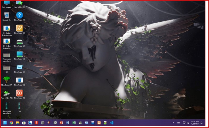The height and width of the screenshot is (128, 209).
Task: Expand the hidden system tray icons chevron
Action: (x=173, y=123)
